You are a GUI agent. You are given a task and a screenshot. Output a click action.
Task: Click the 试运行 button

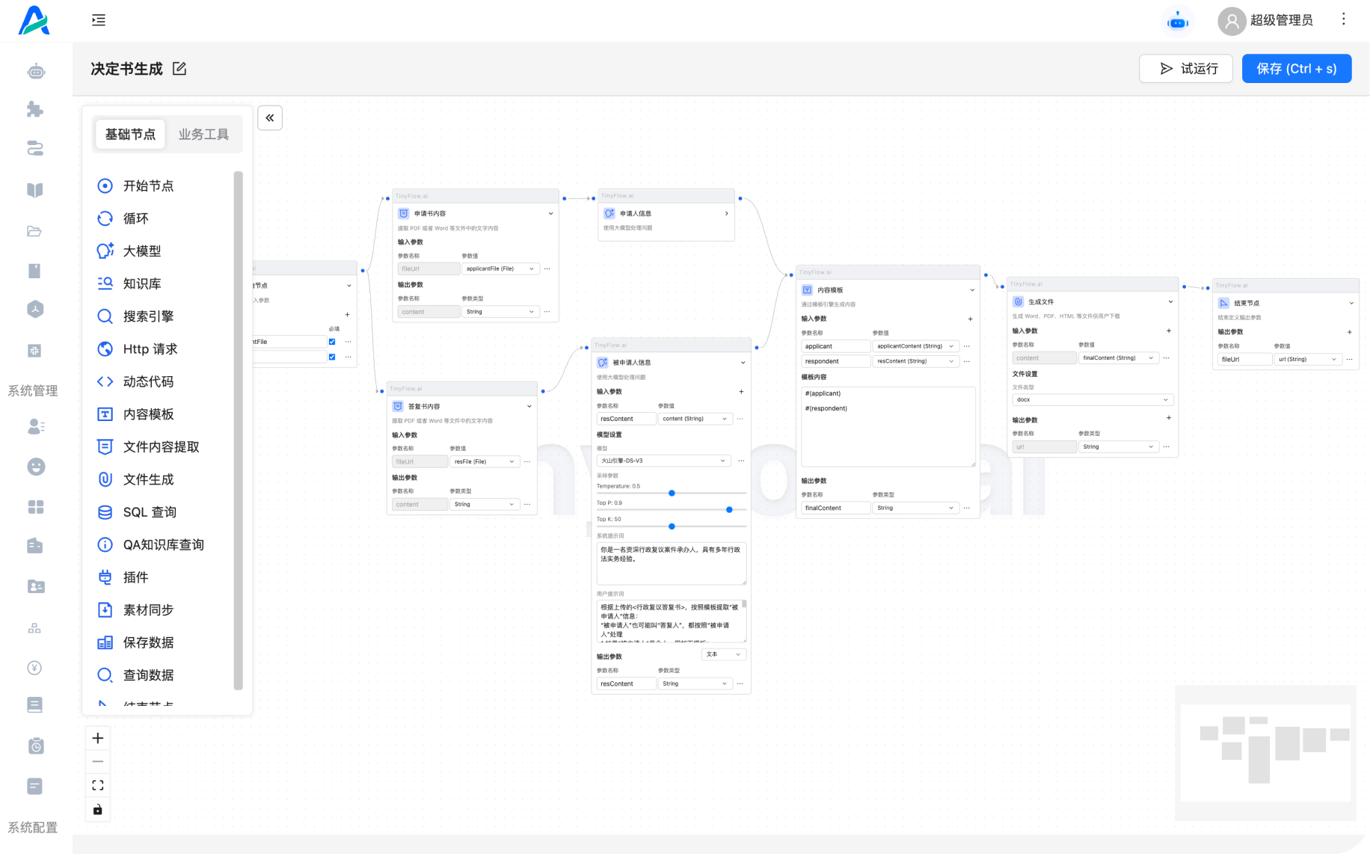(1185, 69)
